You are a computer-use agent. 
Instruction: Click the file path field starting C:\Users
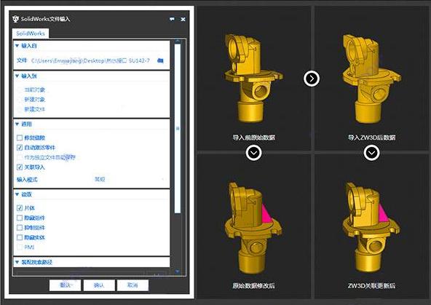(91, 60)
